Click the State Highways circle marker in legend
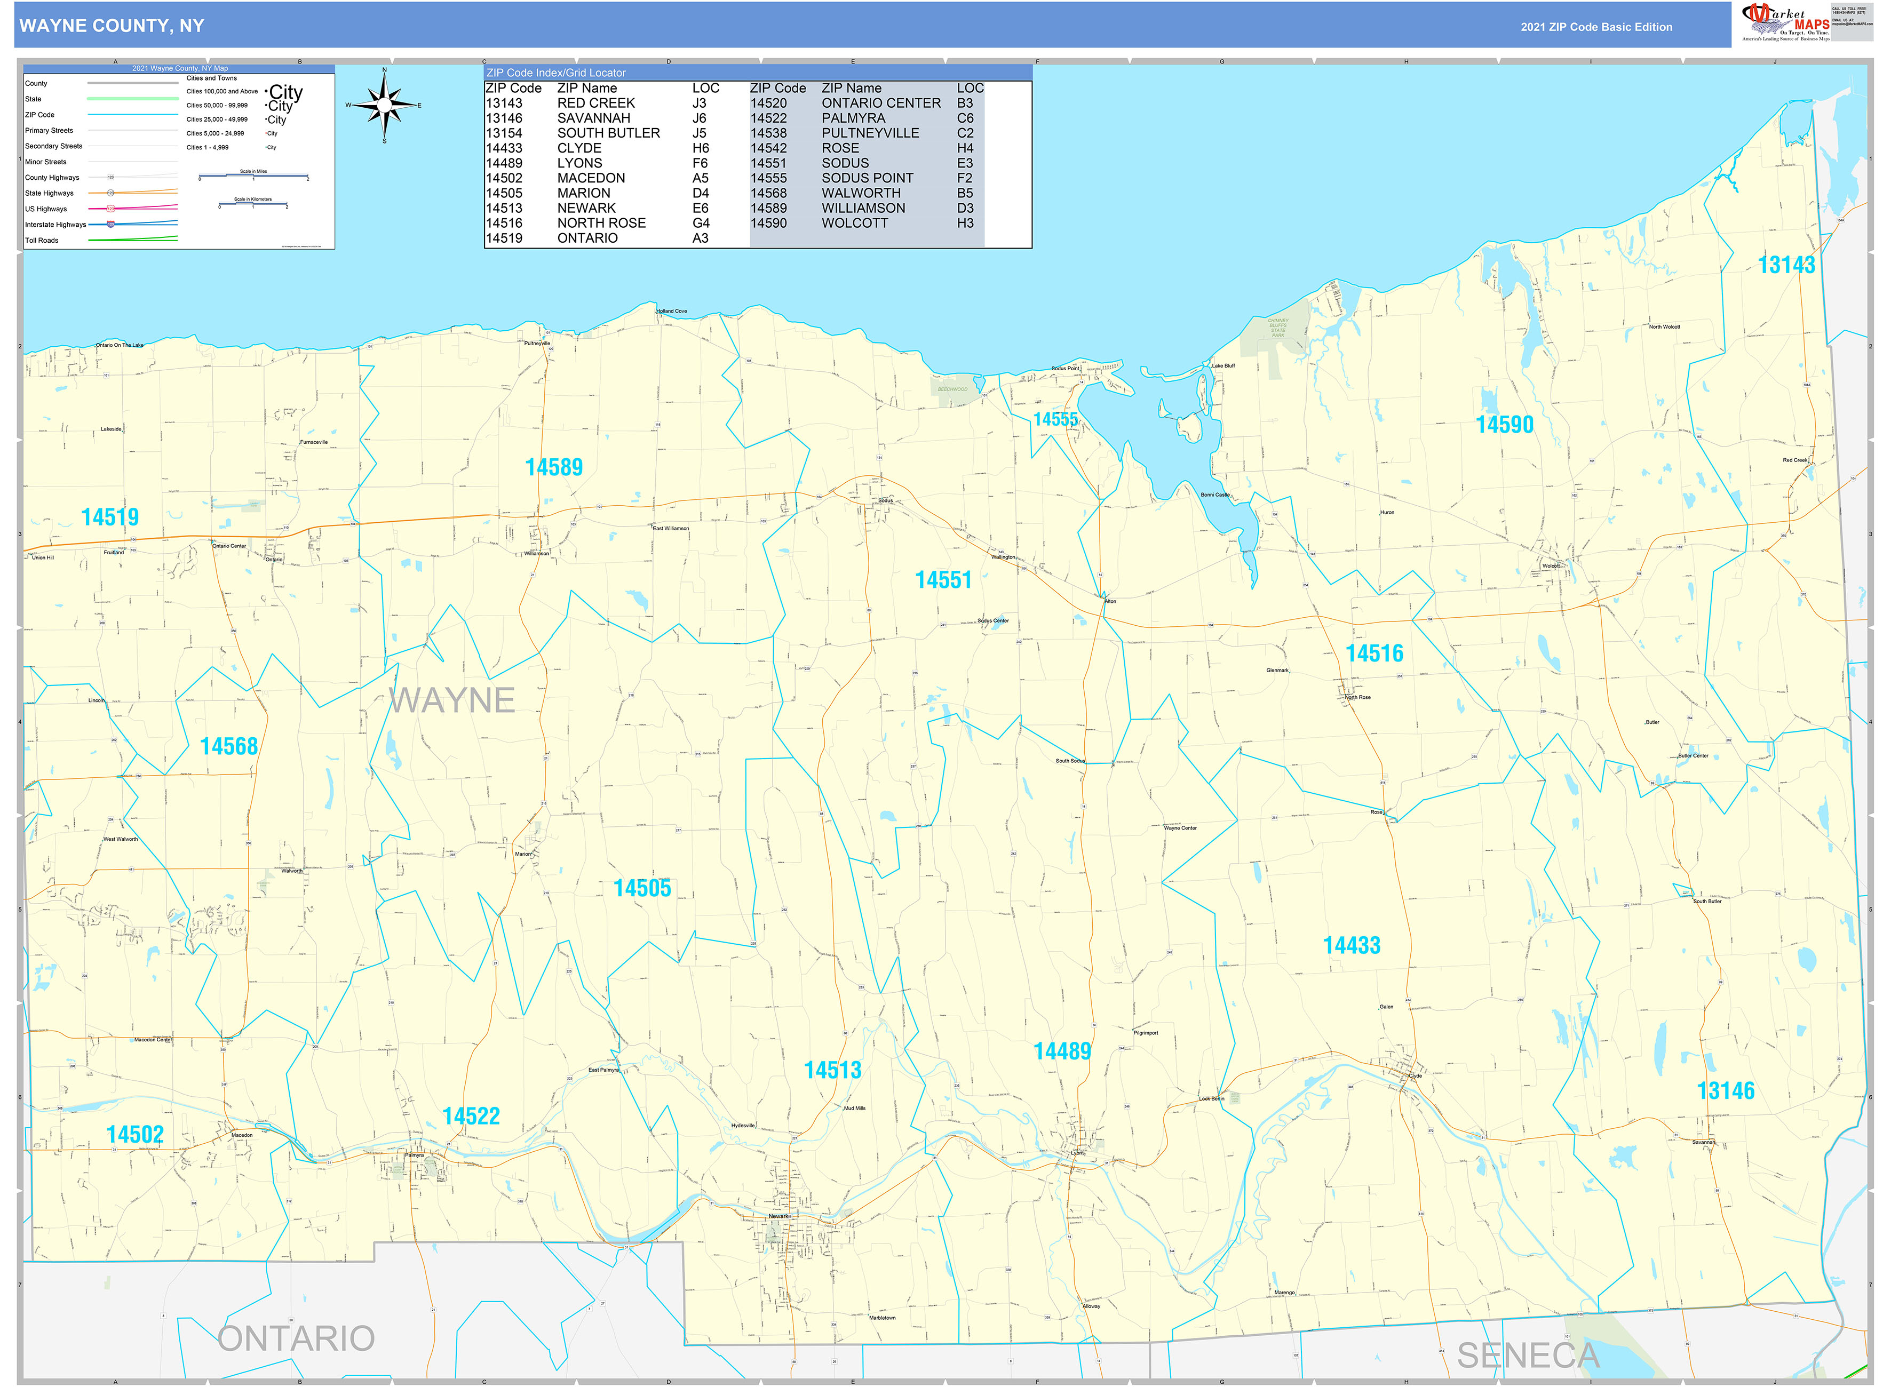This screenshot has width=1883, height=1387. [110, 193]
